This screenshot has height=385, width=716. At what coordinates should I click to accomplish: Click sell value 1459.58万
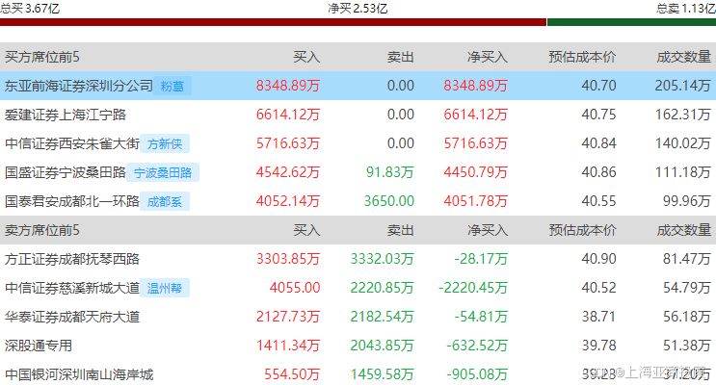pyautogui.click(x=382, y=374)
